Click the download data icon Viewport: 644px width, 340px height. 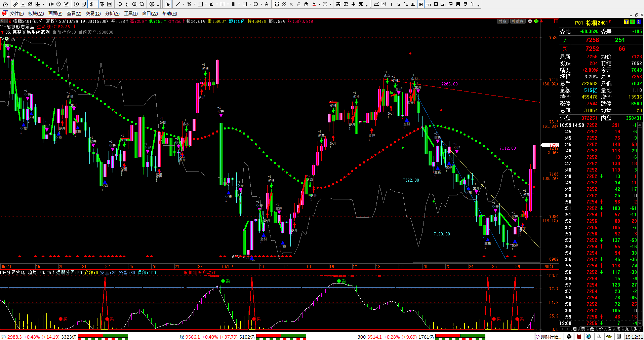(x=23, y=4)
